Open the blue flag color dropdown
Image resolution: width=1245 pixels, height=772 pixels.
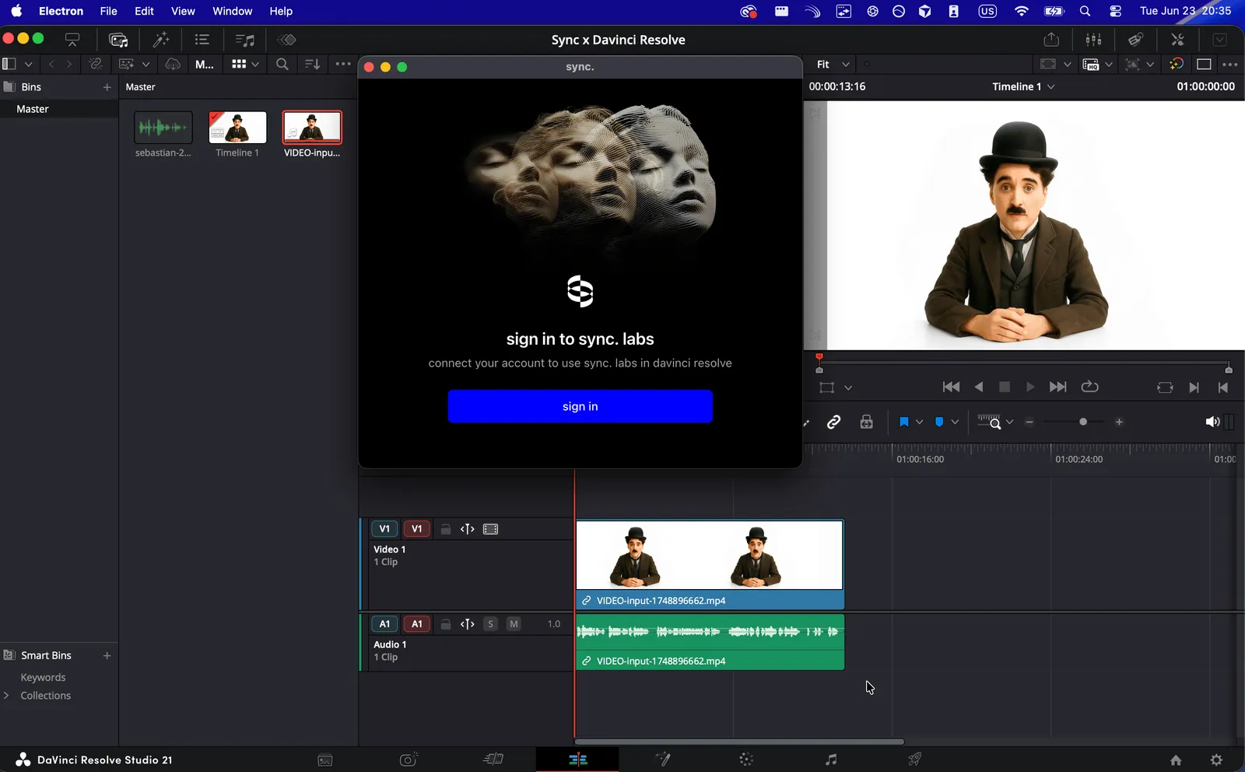point(919,422)
